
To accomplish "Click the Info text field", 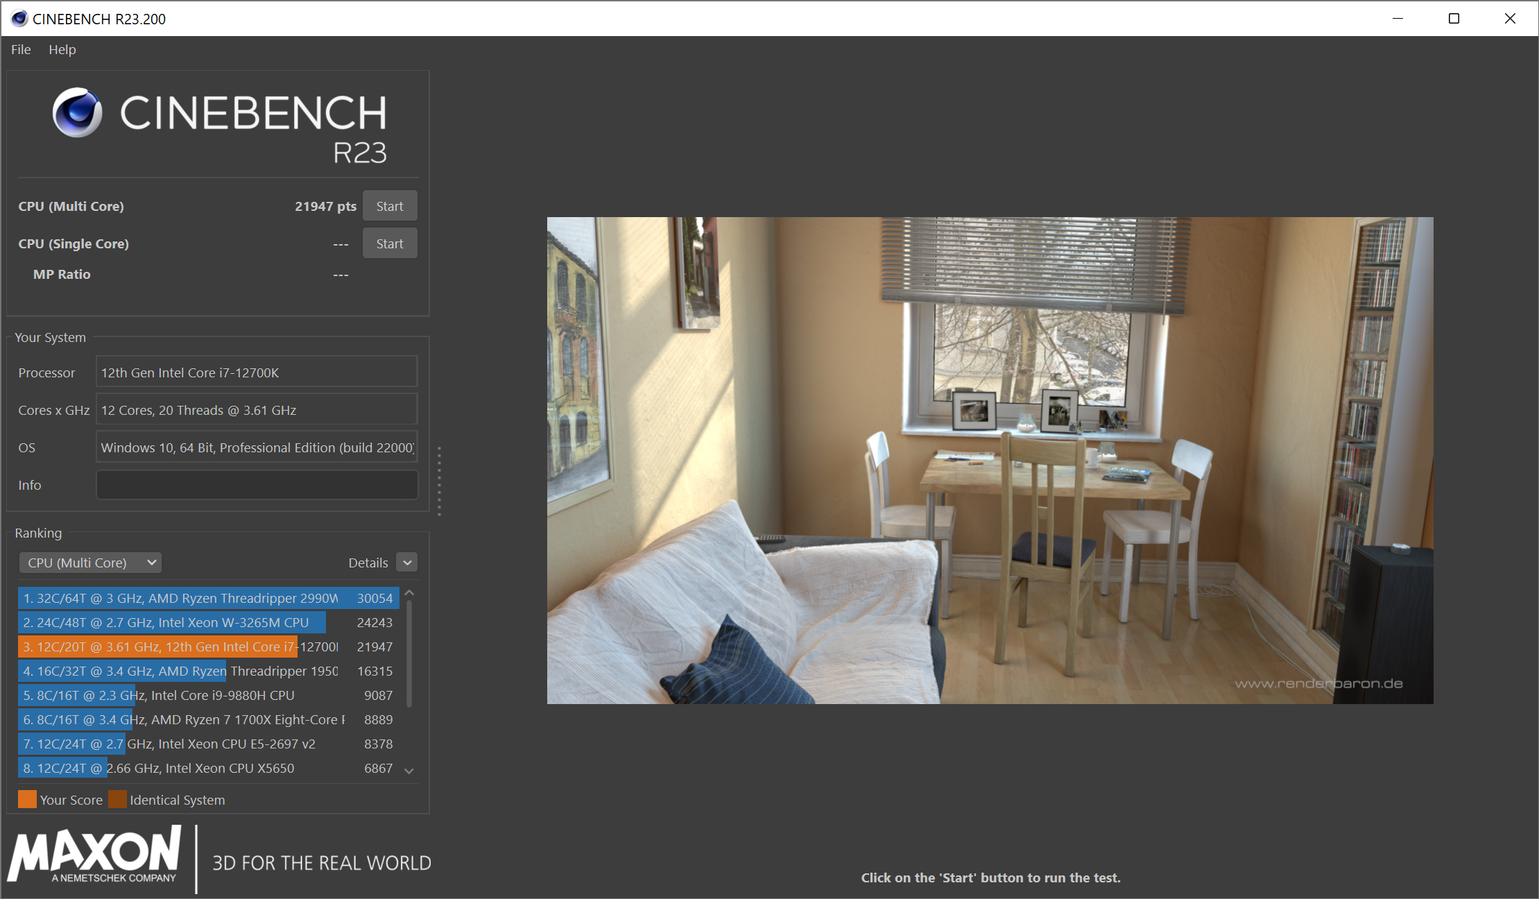I will coord(257,485).
